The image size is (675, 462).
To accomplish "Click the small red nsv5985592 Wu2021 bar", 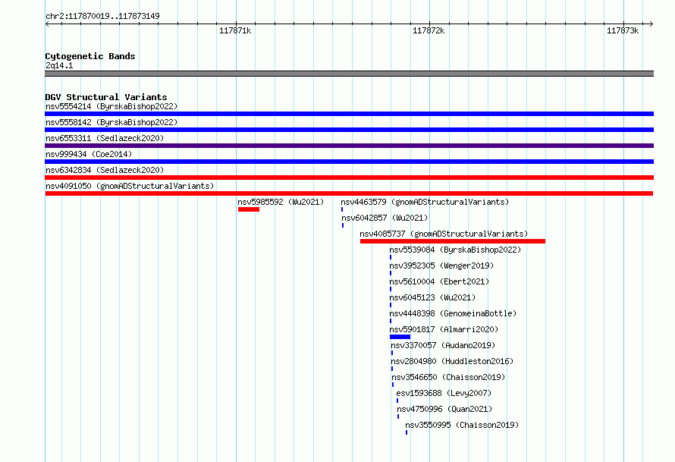I will pyautogui.click(x=249, y=209).
